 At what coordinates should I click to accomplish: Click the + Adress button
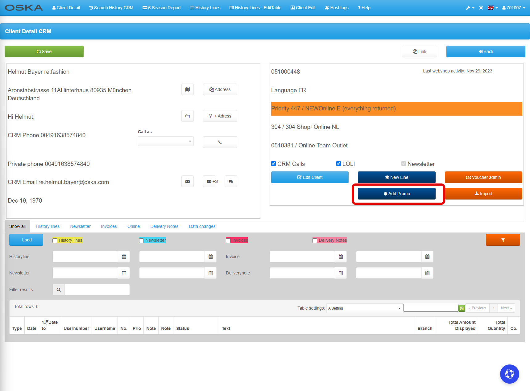(220, 116)
